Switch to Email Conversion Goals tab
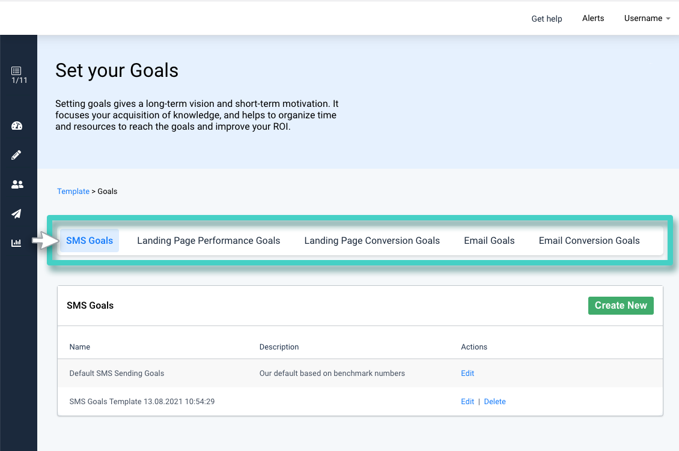This screenshot has height=451, width=679. 589,241
